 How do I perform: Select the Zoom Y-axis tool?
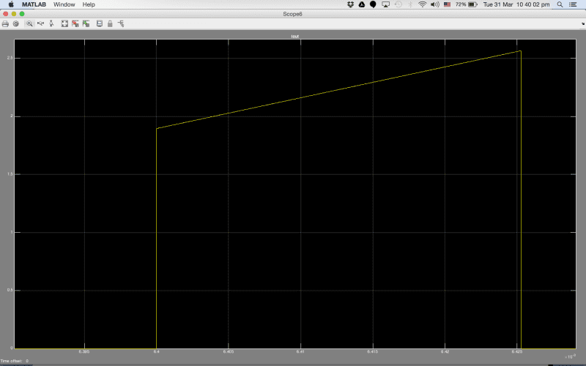tap(51, 24)
